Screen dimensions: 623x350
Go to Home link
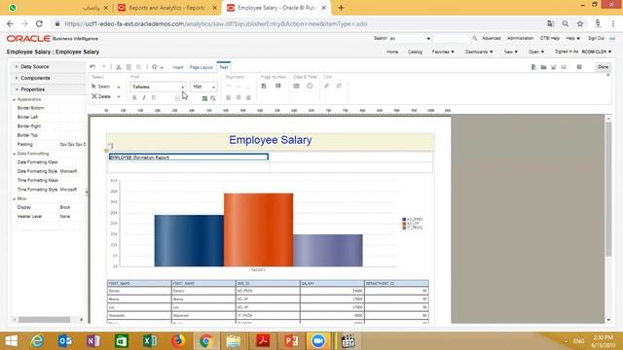392,52
